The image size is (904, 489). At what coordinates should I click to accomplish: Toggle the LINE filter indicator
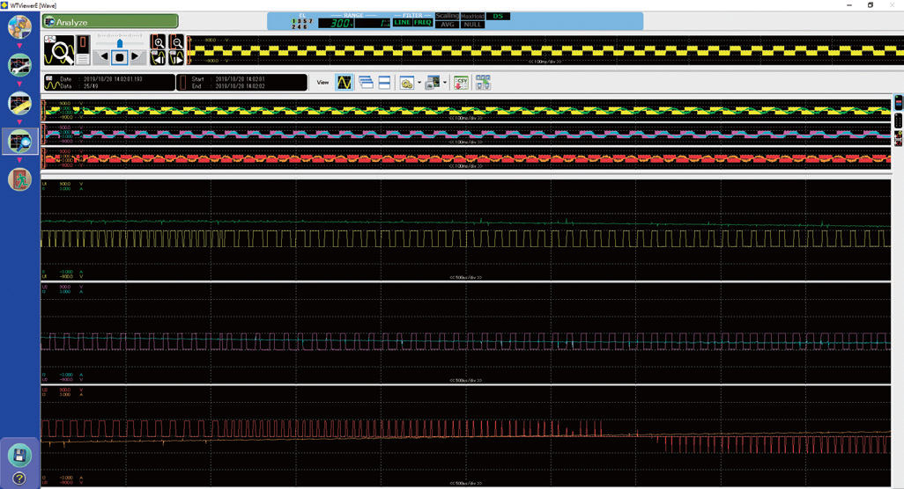pos(402,23)
